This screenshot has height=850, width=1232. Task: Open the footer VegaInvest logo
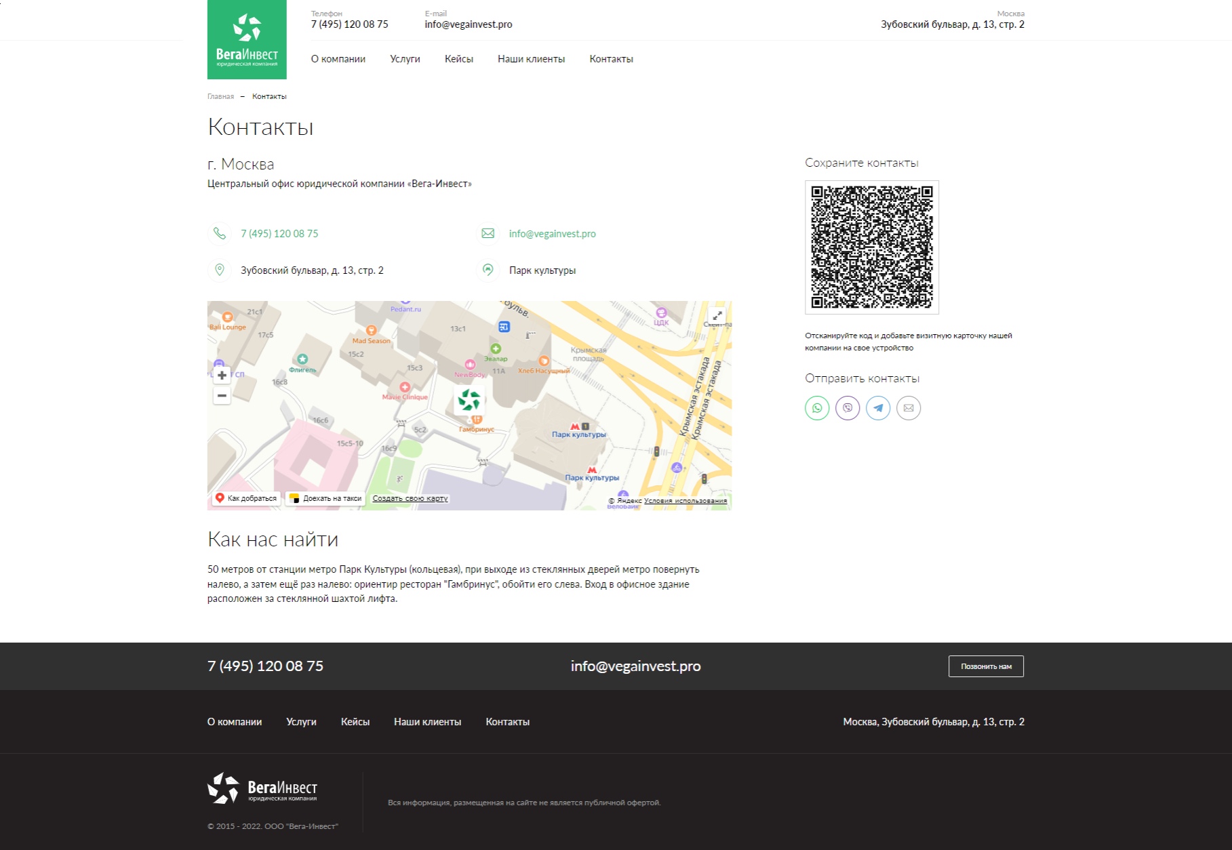(262, 788)
